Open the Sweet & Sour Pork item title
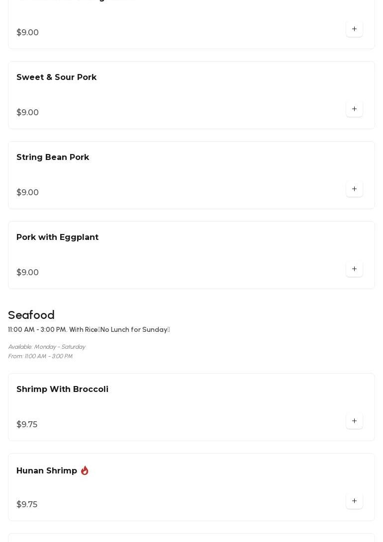Viewport: 383px width, 542px height. tap(56, 77)
